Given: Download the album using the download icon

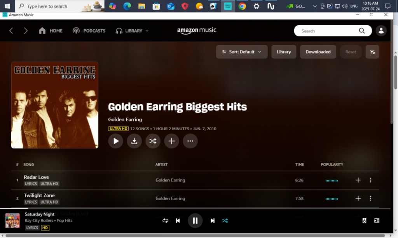Looking at the screenshot, I should (134, 141).
